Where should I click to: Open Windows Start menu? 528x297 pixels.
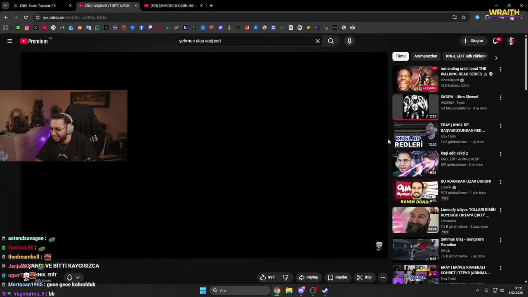203,290
